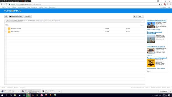This screenshot has height=97, width=172.
Task: Tick the checkbox for XPBeta2014.zip
Action: click(6, 32)
